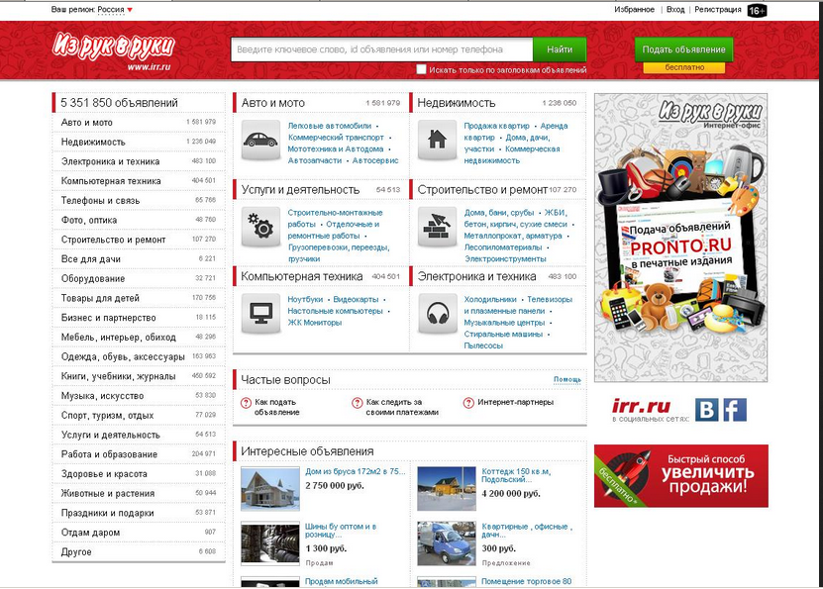Image resolution: width=823 pixels, height=589 pixels.
Task: Select Животные и растения category
Action: click(x=139, y=493)
